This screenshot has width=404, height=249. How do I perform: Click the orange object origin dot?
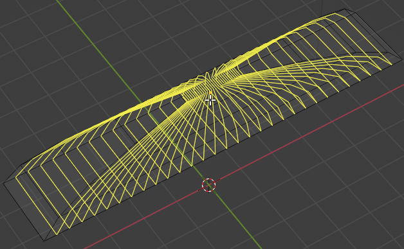(210, 93)
